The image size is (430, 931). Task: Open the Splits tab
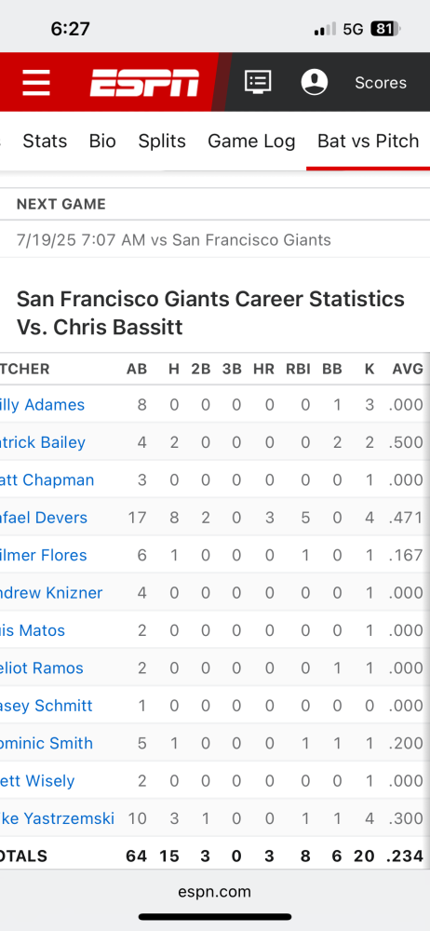click(162, 142)
